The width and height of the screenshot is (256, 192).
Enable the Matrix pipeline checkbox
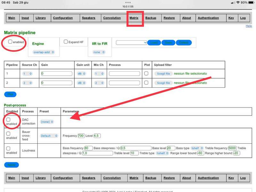click(10, 42)
